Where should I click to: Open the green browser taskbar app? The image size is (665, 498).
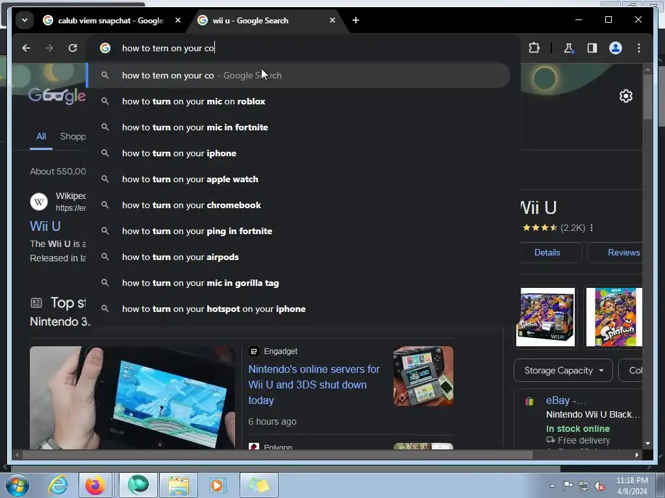pos(138,485)
